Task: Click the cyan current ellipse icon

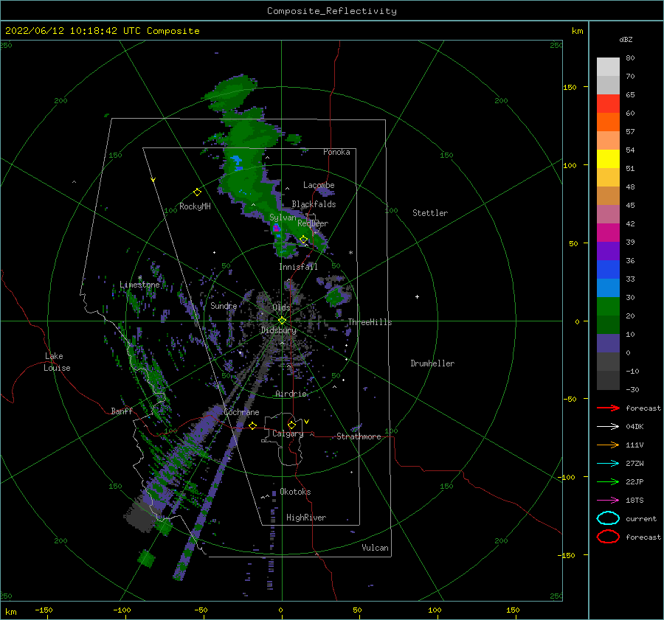Action: (608, 518)
